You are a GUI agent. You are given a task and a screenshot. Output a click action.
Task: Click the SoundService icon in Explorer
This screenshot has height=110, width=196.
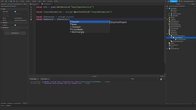pyautogui.click(x=169, y=45)
